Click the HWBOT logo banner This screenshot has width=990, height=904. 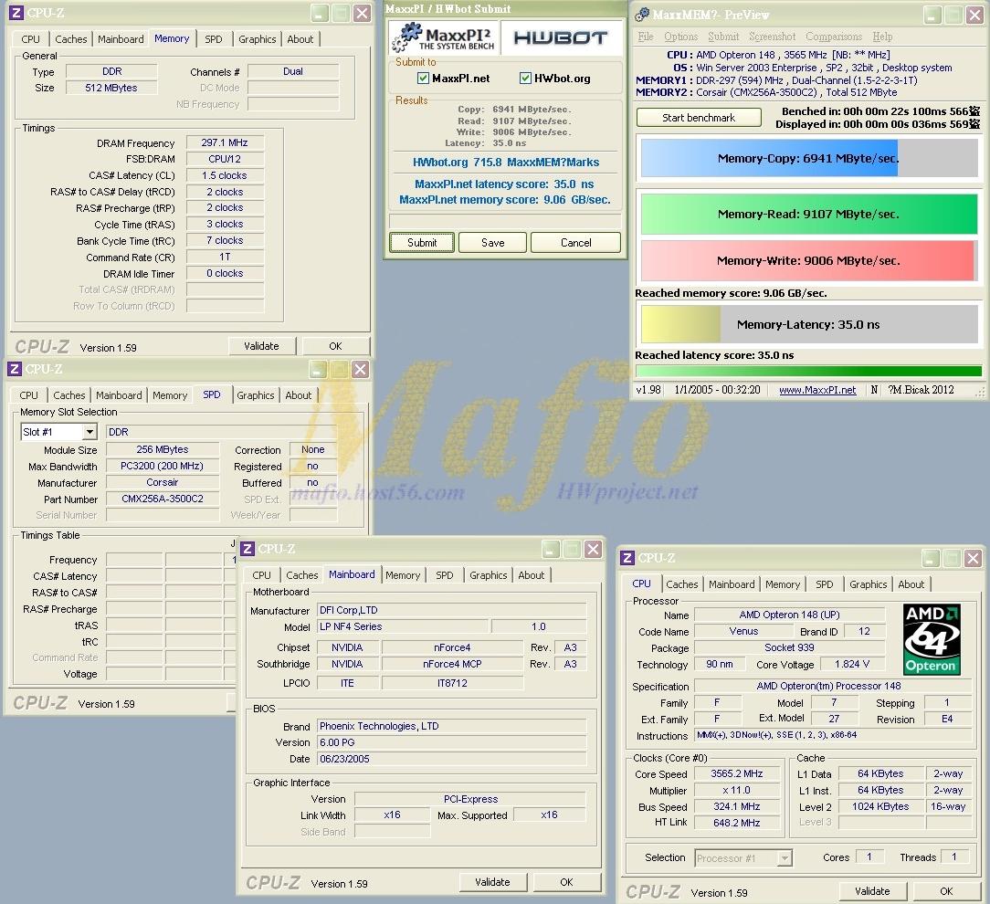(561, 37)
